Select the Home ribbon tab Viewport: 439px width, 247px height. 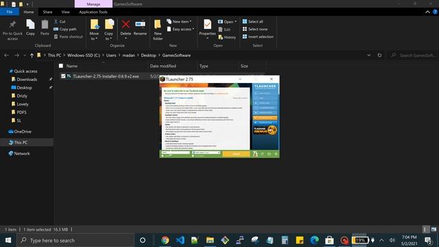click(x=29, y=12)
